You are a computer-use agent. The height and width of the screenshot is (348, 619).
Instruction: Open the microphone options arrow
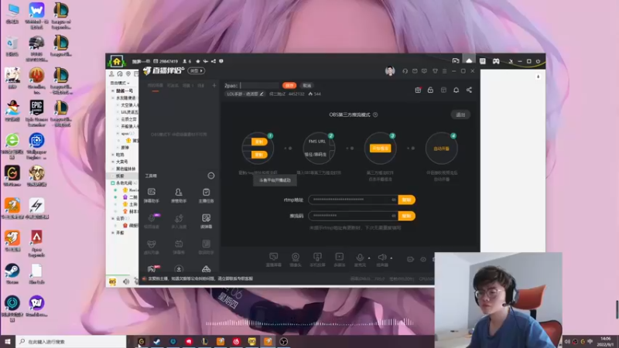(x=369, y=258)
